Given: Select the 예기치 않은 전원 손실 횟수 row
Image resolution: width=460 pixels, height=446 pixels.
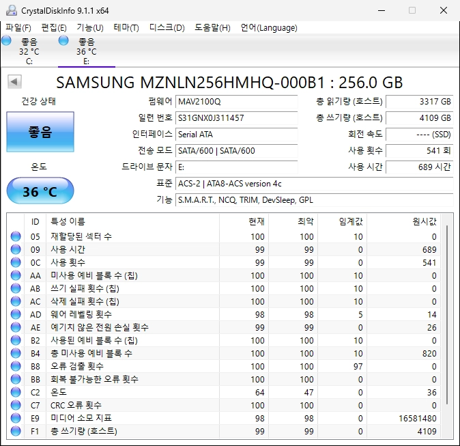Looking at the screenshot, I should (224, 327).
